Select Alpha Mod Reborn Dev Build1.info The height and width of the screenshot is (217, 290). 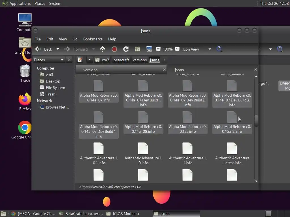[143, 94]
